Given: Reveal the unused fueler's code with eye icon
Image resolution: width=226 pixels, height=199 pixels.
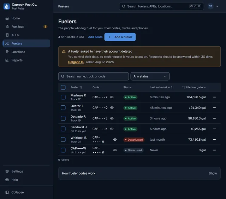Looking at the screenshot, I should [x=115, y=150].
